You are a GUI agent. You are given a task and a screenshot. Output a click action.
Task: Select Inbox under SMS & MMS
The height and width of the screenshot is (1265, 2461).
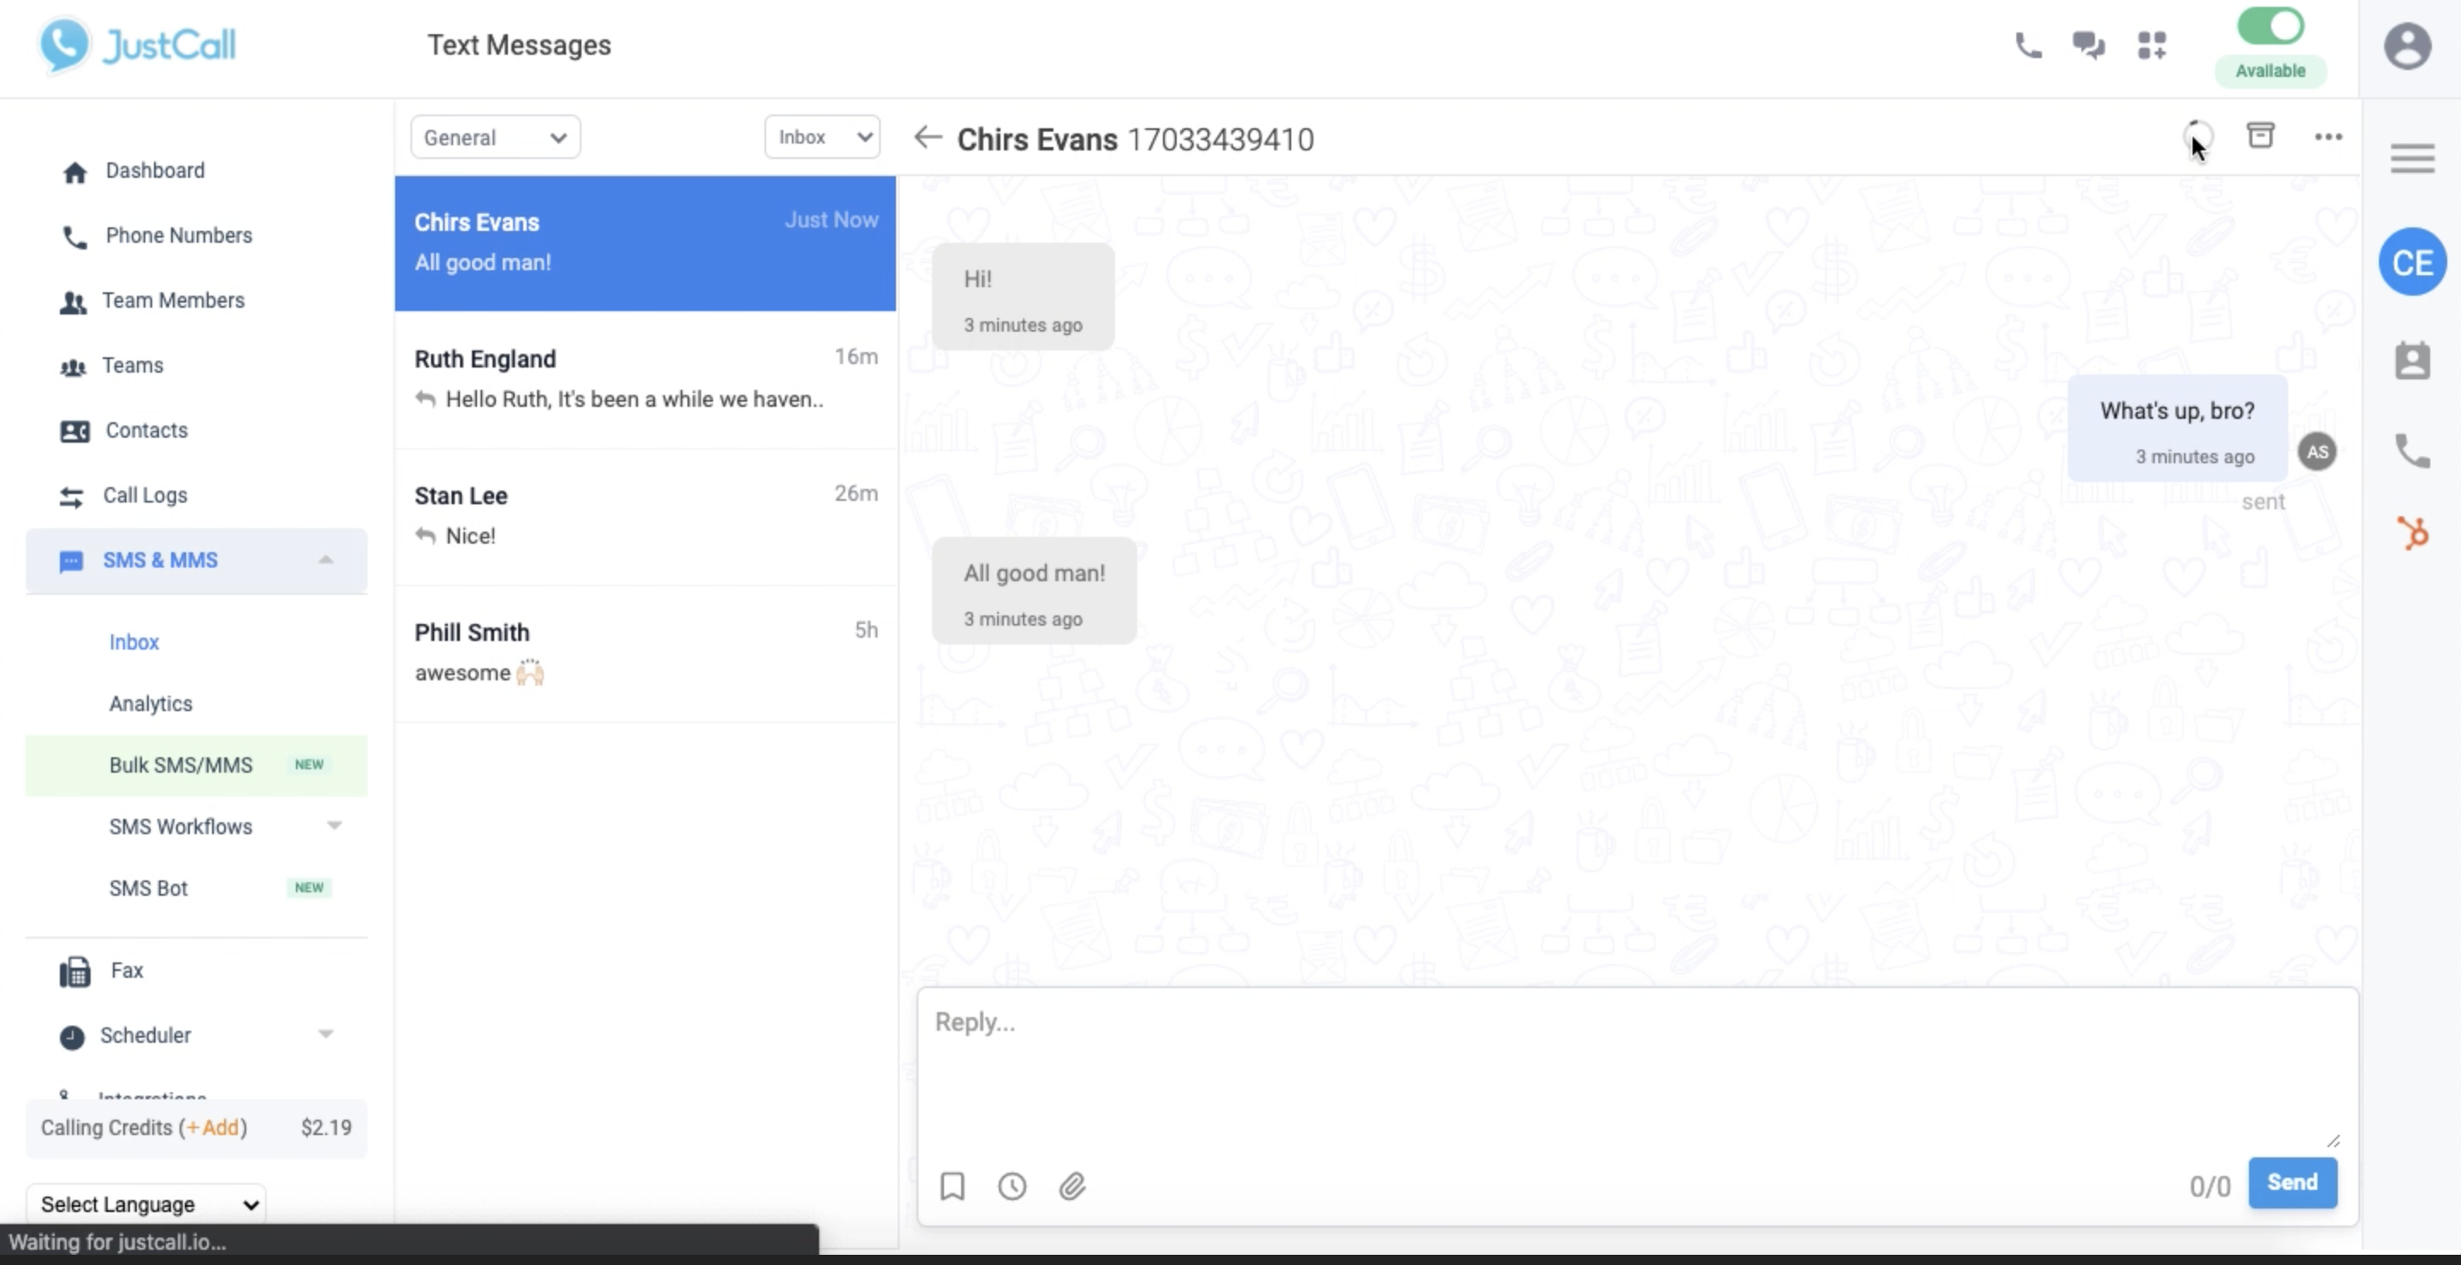(x=133, y=642)
